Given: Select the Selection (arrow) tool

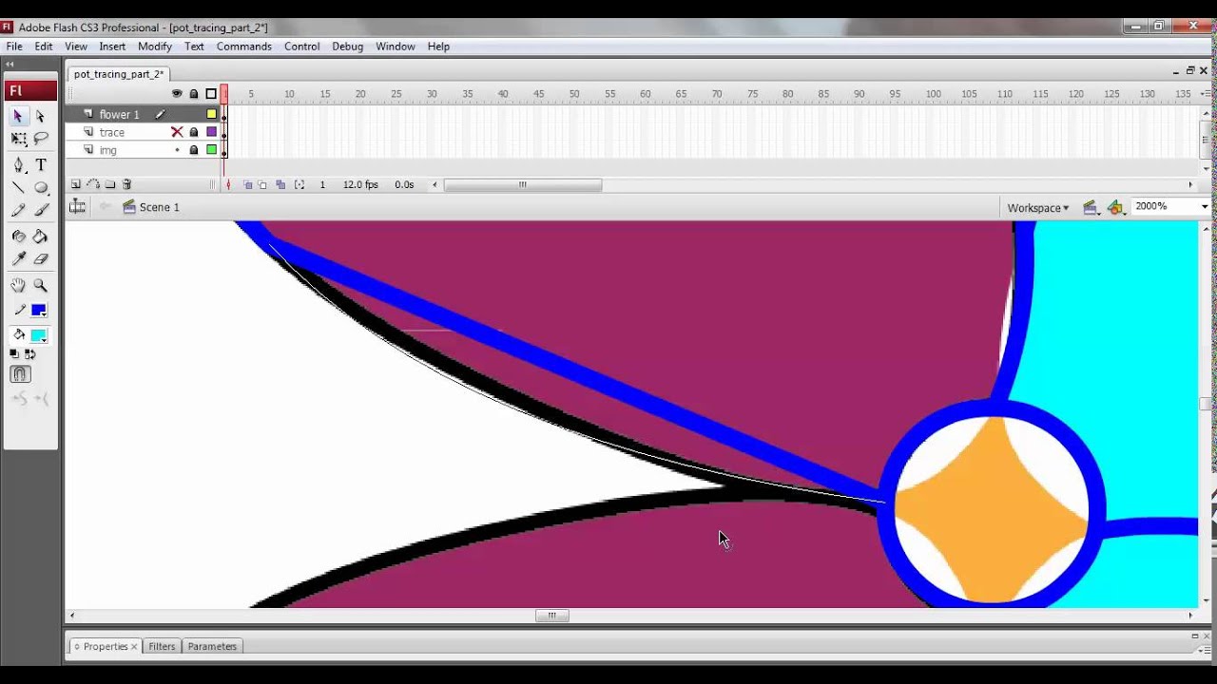Looking at the screenshot, I should (18, 115).
